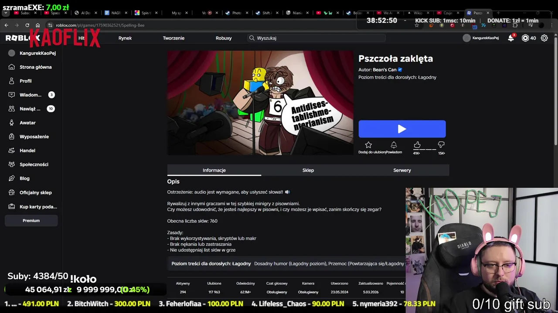Click the Utworzono date 23.05.2024

(339, 292)
